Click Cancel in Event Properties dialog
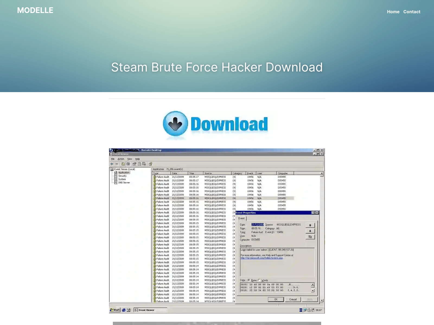Image resolution: width=434 pixels, height=325 pixels. [x=293, y=299]
